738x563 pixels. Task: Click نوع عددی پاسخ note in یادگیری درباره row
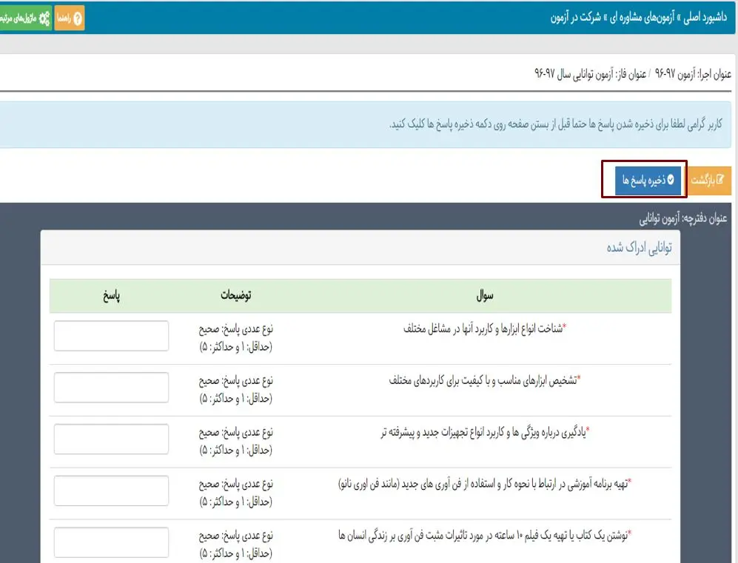click(236, 433)
